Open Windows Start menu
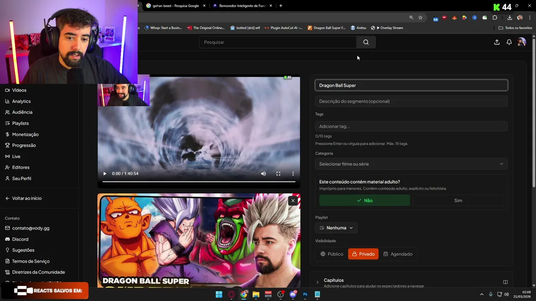This screenshot has width=536, height=301. point(219,294)
